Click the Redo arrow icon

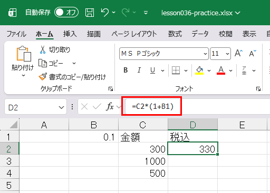(x=126, y=13)
